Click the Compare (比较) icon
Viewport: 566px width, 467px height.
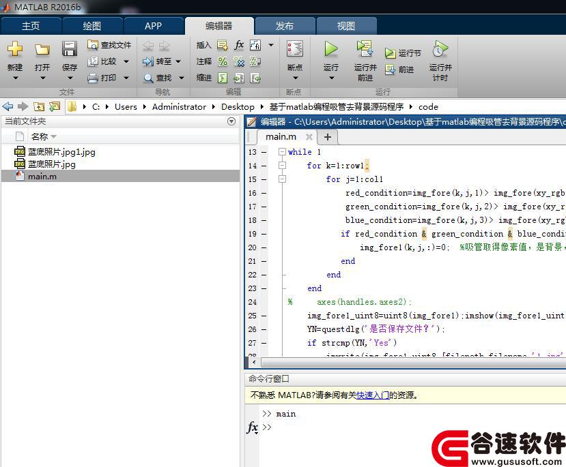[x=92, y=61]
